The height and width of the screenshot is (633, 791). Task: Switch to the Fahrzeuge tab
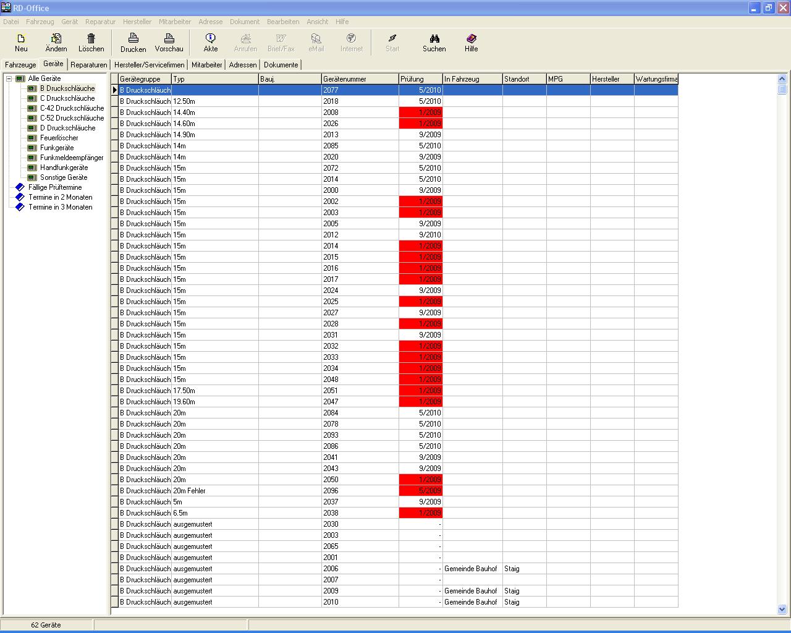click(20, 65)
